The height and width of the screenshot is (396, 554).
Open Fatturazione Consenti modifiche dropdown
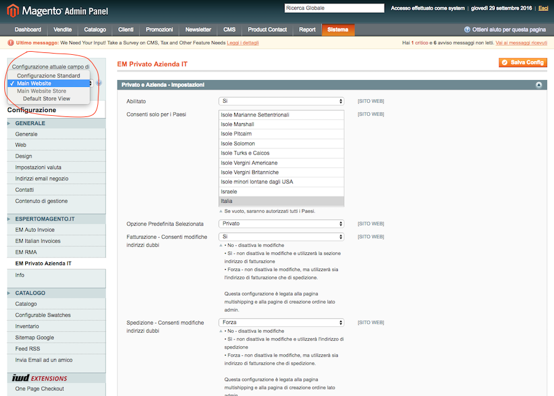click(x=281, y=237)
